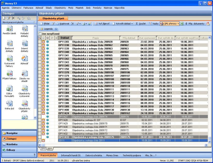Click the Excel export toolbar icon
This screenshot has width=213, height=163.
pos(182,24)
